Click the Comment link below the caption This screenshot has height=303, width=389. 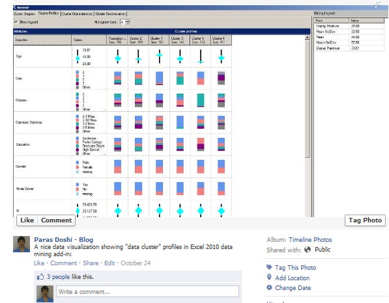click(63, 263)
